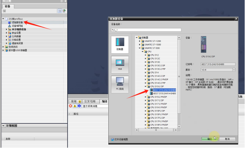Show warnings filter icon in messages
Image resolution: width=245 pixels, height=148 pixels.
coord(75,106)
